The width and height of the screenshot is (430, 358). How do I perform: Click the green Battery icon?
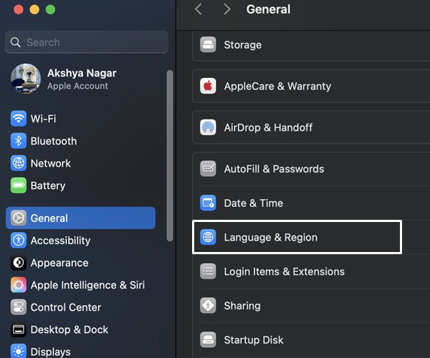[x=19, y=185]
